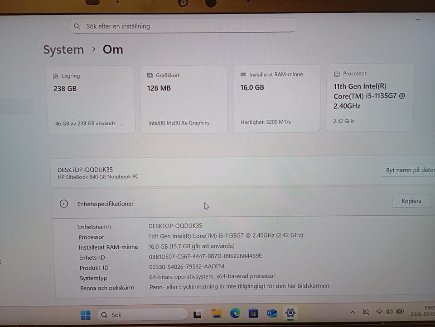
Task: Go back to System breadcrumb
Action: pos(63,50)
